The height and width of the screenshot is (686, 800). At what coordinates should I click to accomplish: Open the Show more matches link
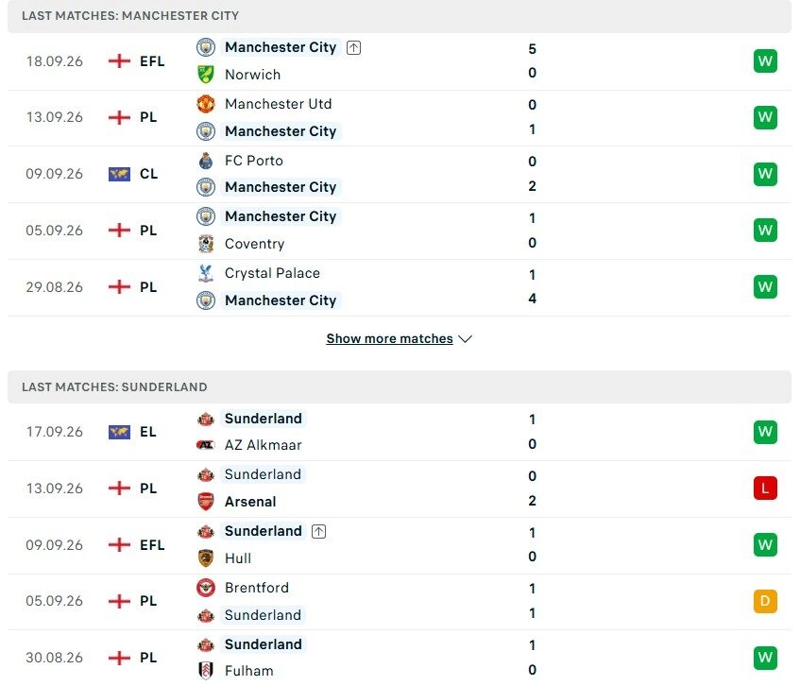[x=389, y=338]
